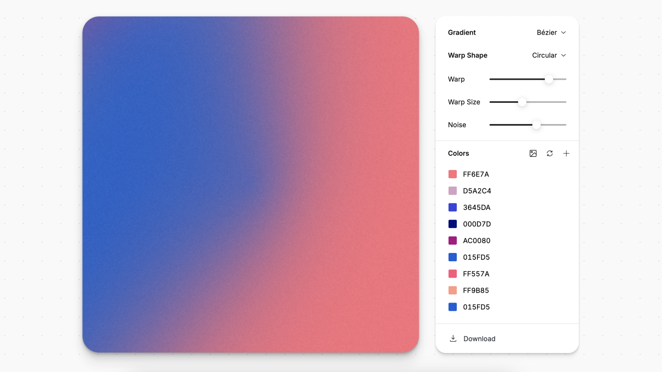Image resolution: width=662 pixels, height=372 pixels.
Task: Click the gradient preview canvas
Action: [x=250, y=184]
